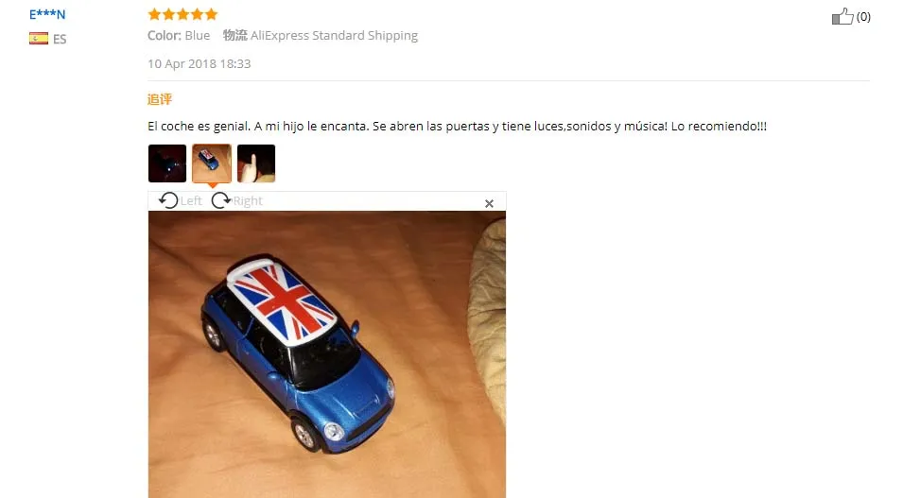Click the enlarged blue toy car photo
903x498 pixels.
327,354
